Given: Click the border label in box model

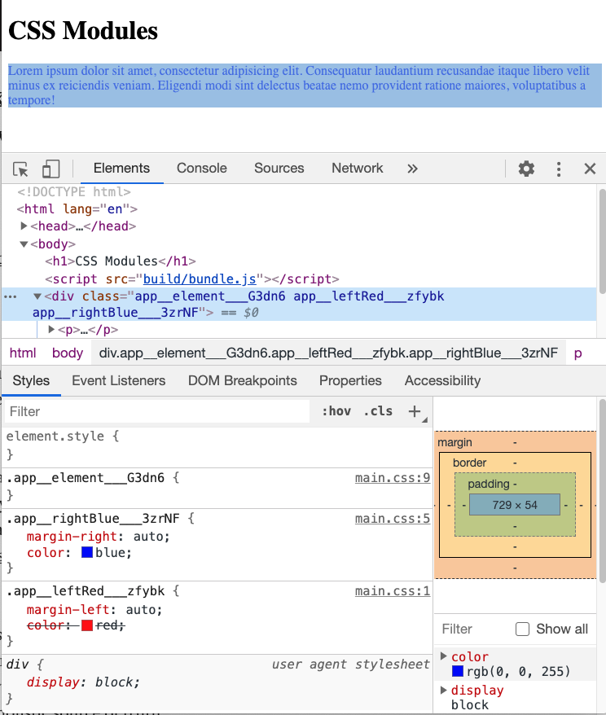Looking at the screenshot, I should click(470, 463).
